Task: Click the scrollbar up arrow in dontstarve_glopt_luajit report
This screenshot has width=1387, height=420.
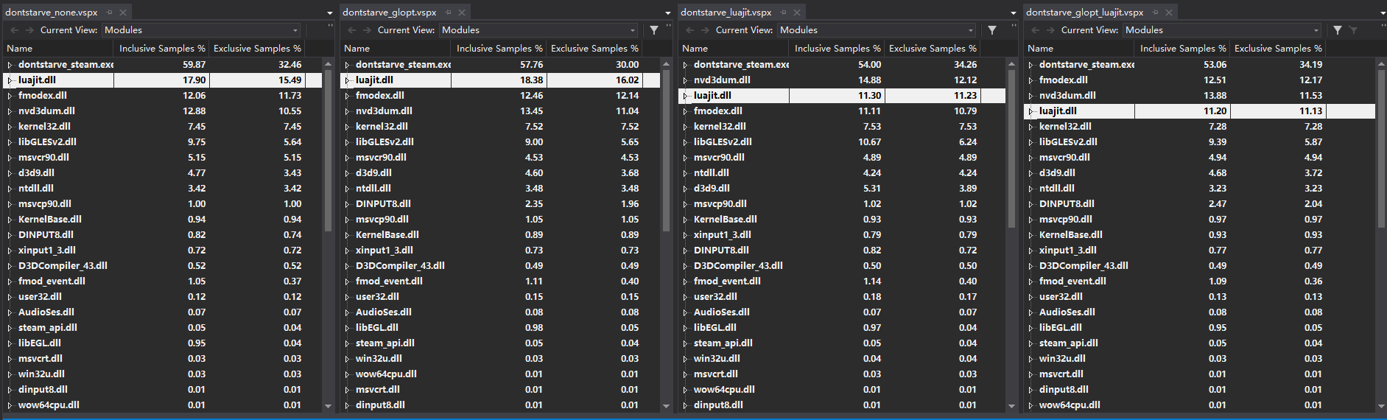Action: tap(1381, 65)
